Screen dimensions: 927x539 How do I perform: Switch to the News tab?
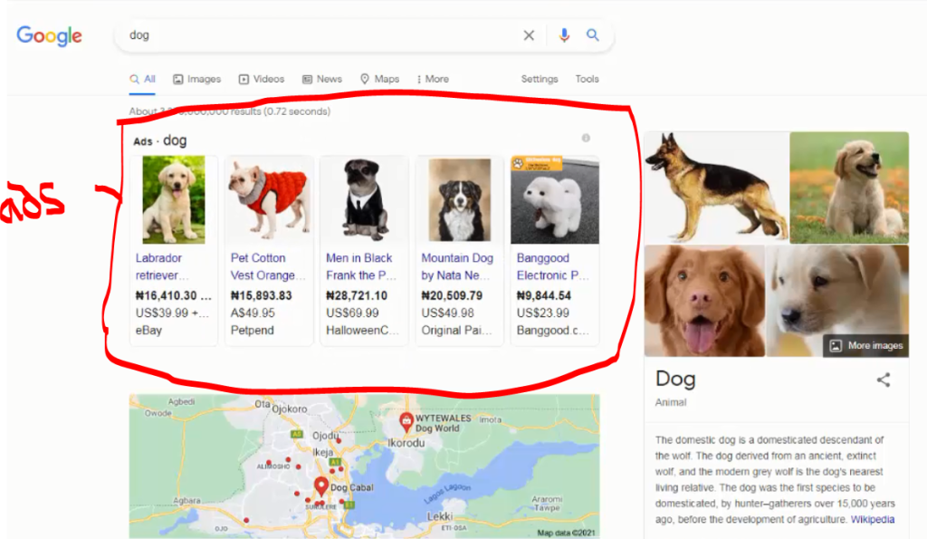(x=322, y=79)
